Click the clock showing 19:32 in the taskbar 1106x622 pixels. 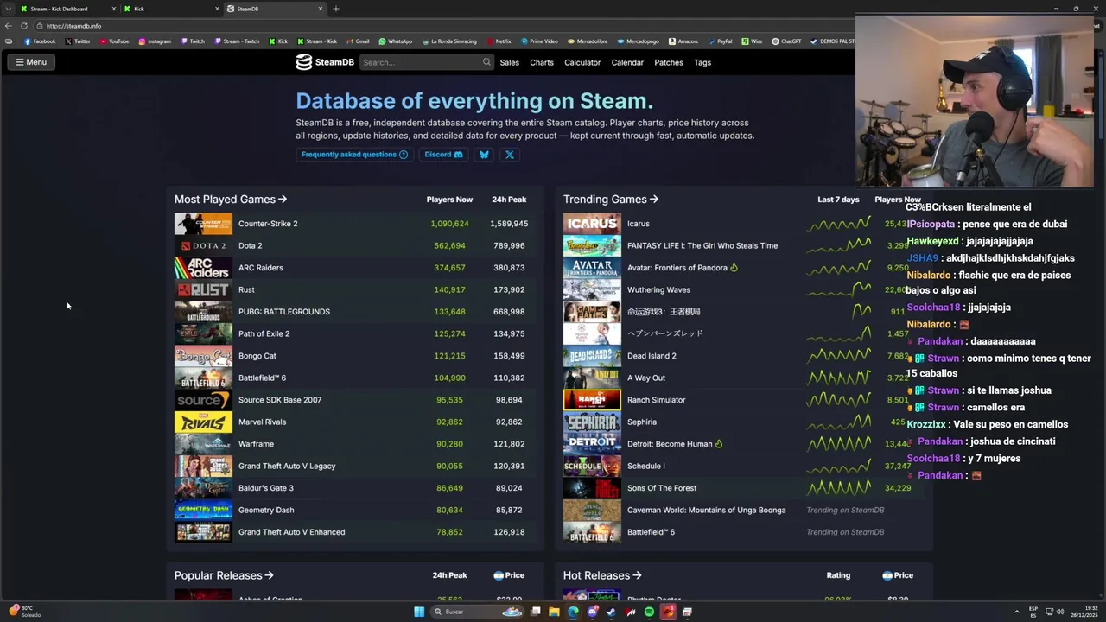(1084, 612)
